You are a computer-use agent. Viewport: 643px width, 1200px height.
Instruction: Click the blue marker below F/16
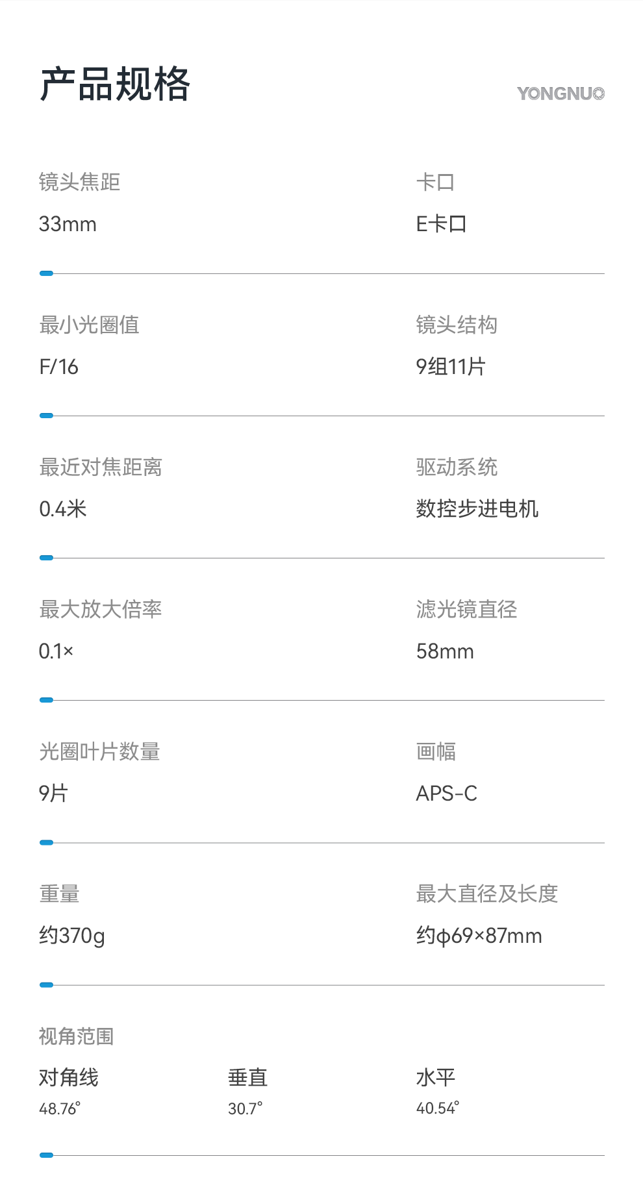tap(46, 416)
